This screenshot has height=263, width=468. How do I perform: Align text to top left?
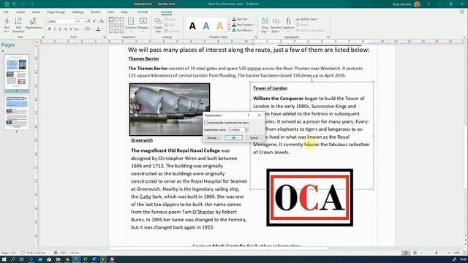coord(111,20)
